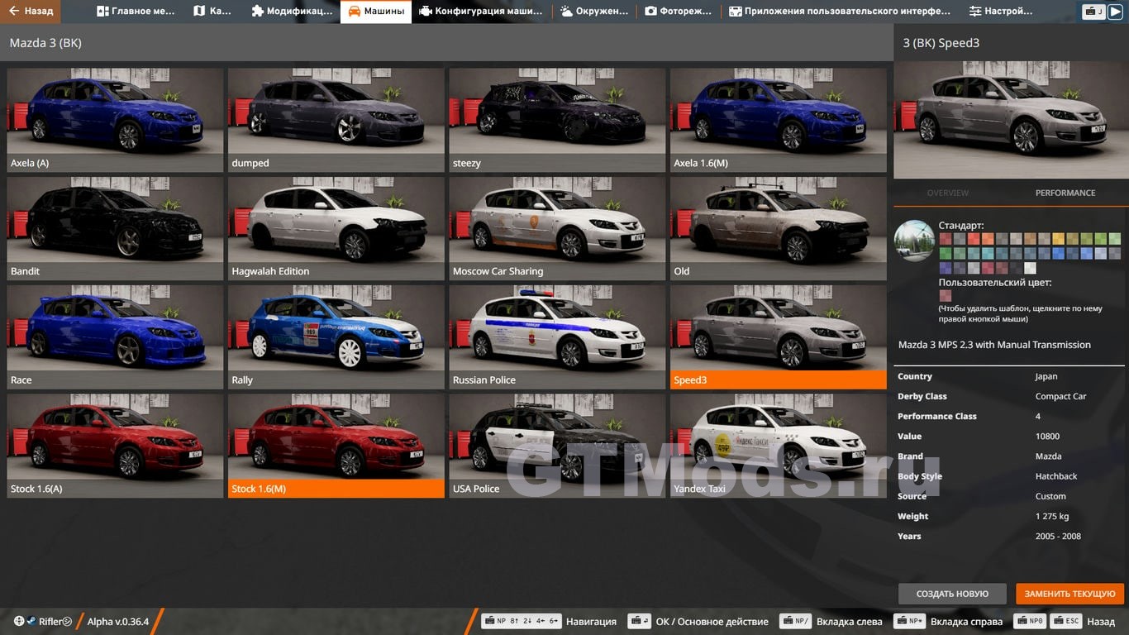Click the Country value Japan
The width and height of the screenshot is (1129, 635).
click(1046, 376)
